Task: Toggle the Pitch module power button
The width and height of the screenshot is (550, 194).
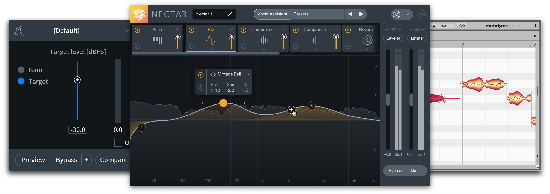Action: tap(137, 30)
